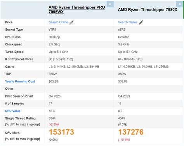This screenshot has height=146, width=184.
Task: Click the 3944 single thread rating
Action: (52, 118)
